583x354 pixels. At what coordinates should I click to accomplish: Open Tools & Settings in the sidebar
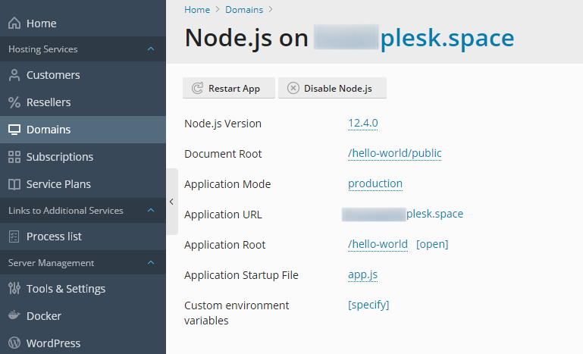click(83, 289)
